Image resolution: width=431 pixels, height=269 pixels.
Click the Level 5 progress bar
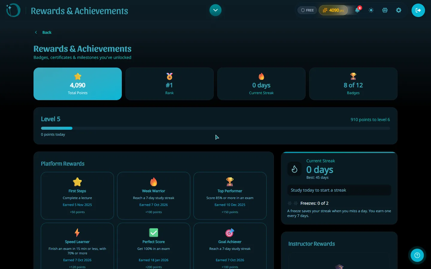pos(215,128)
